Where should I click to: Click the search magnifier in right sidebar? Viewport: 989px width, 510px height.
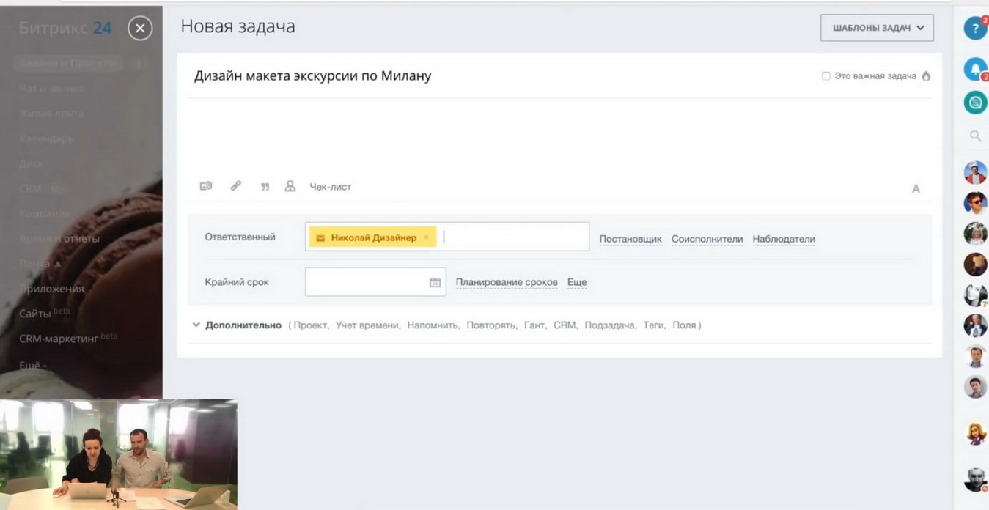pos(975,136)
